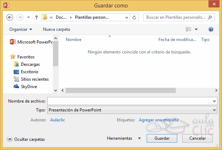Click the magnifying glass search icon
Screen dimensions: 222x150
click(210, 17)
